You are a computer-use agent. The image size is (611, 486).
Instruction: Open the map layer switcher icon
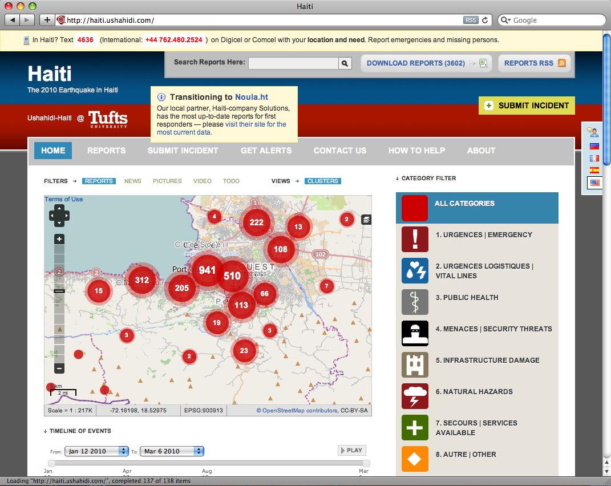point(366,220)
